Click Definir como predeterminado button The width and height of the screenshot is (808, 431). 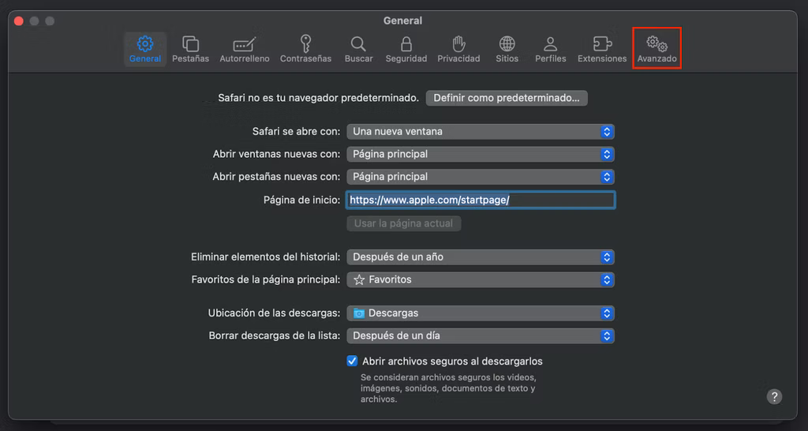pos(507,98)
